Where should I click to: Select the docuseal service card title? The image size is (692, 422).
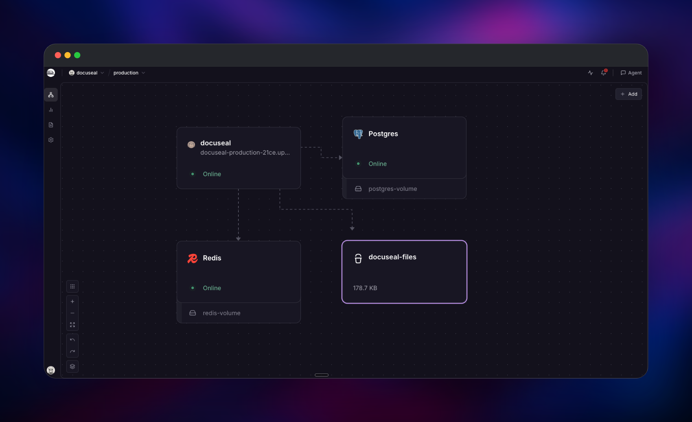tap(216, 143)
